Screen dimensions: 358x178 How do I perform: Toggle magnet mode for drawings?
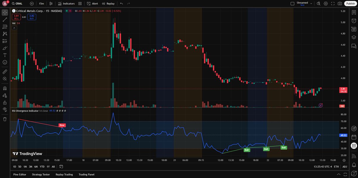click(x=5, y=88)
